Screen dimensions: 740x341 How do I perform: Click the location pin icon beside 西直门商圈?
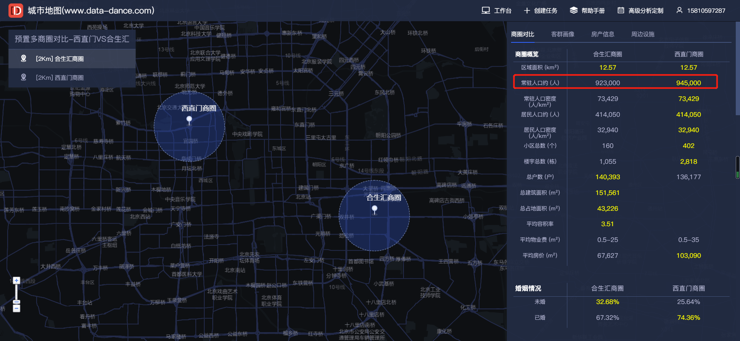pyautogui.click(x=24, y=77)
